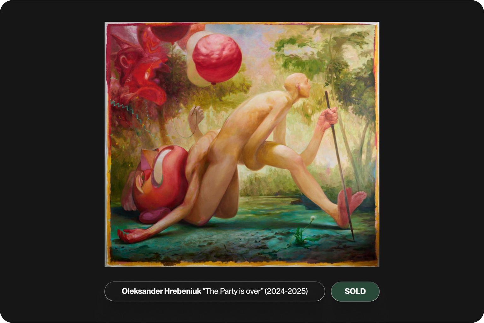Click the white dandelion flower
This screenshot has width=484, height=323.
[313, 218]
